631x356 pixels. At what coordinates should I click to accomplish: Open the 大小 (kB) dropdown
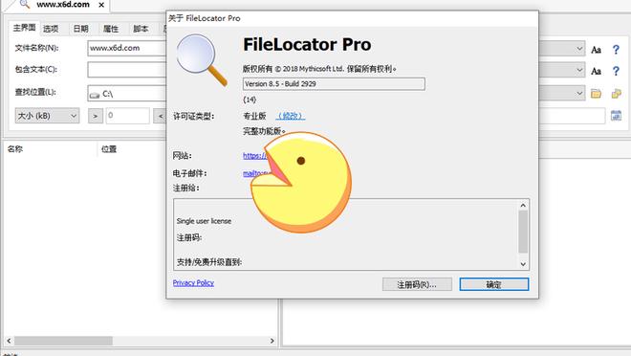click(47, 116)
